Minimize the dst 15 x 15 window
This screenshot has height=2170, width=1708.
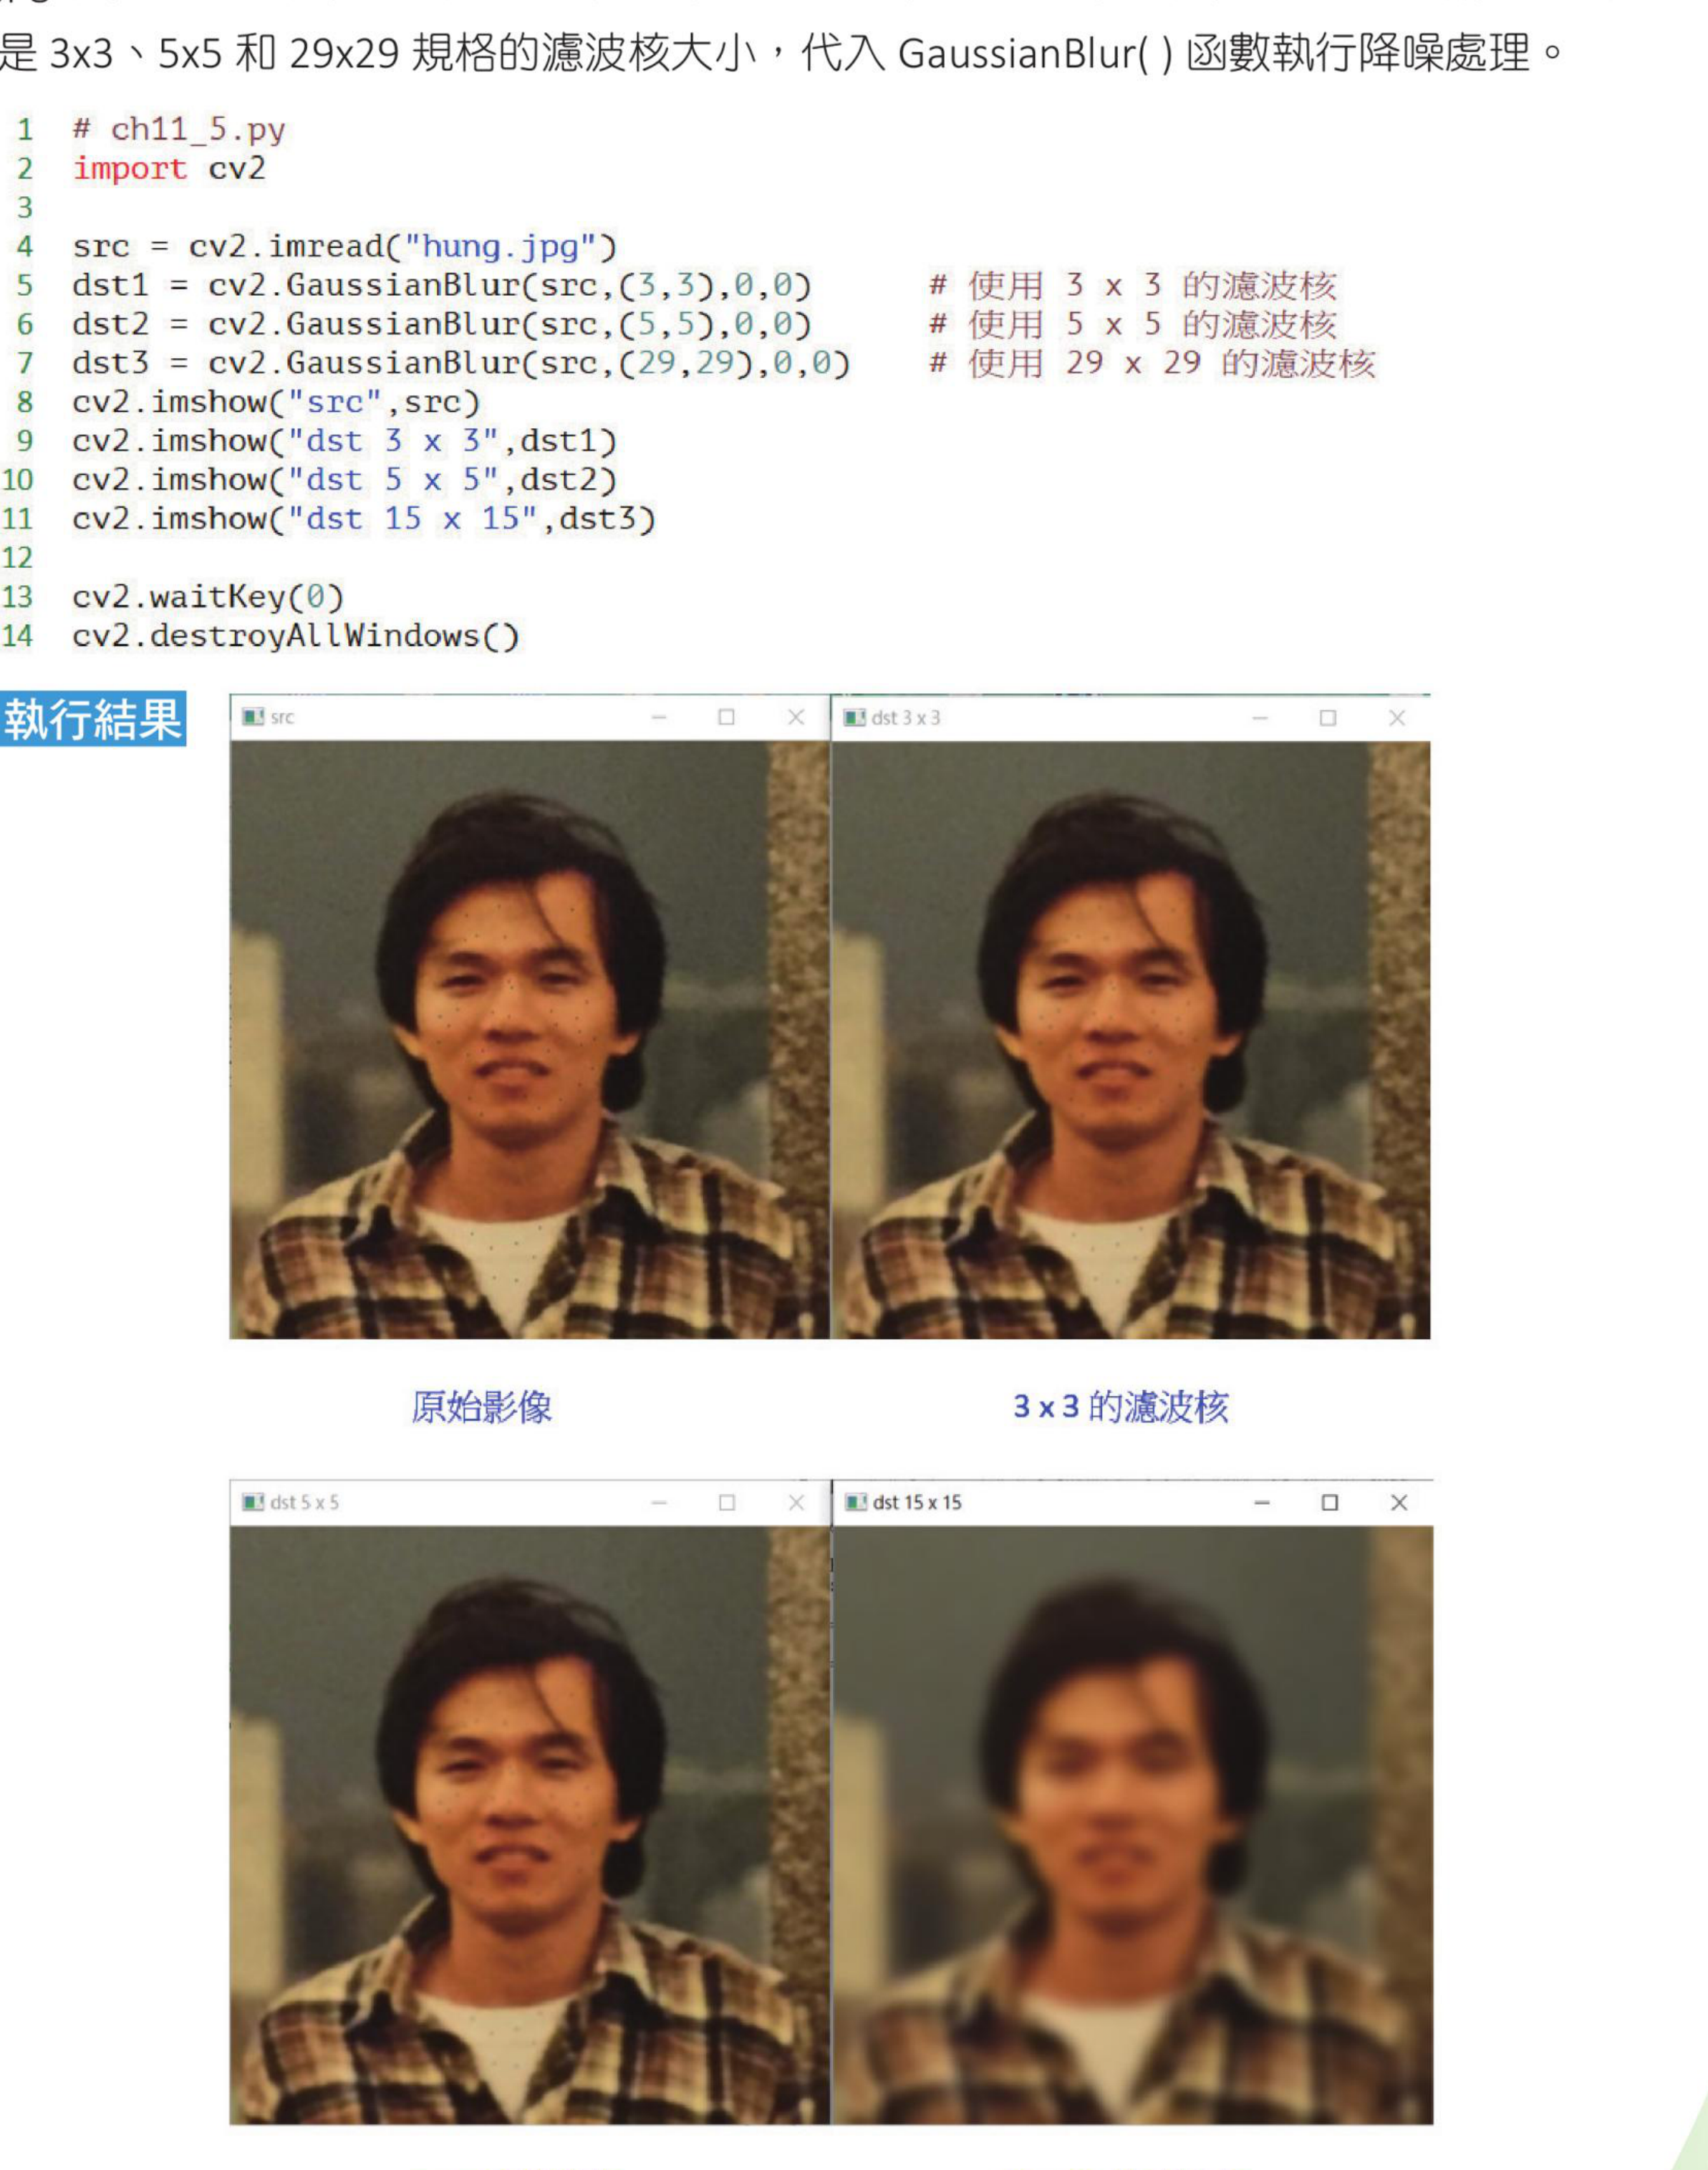point(1262,1503)
